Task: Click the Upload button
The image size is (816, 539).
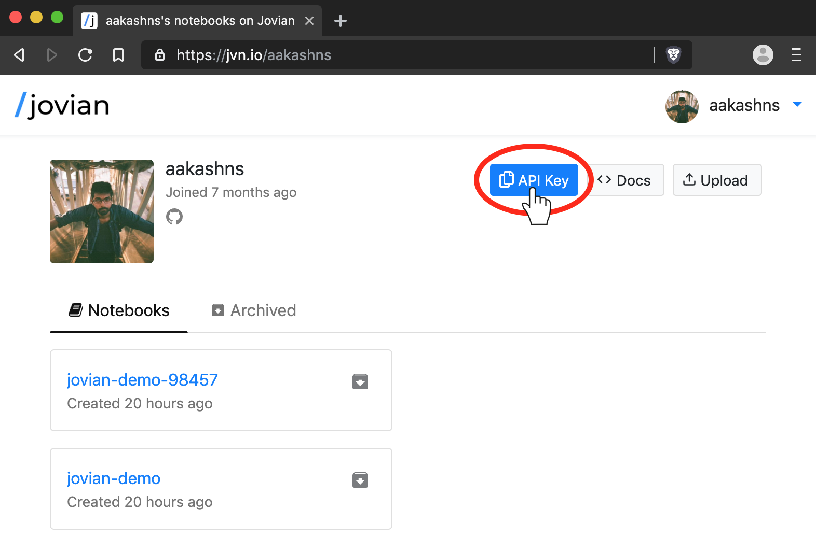Action: (717, 180)
